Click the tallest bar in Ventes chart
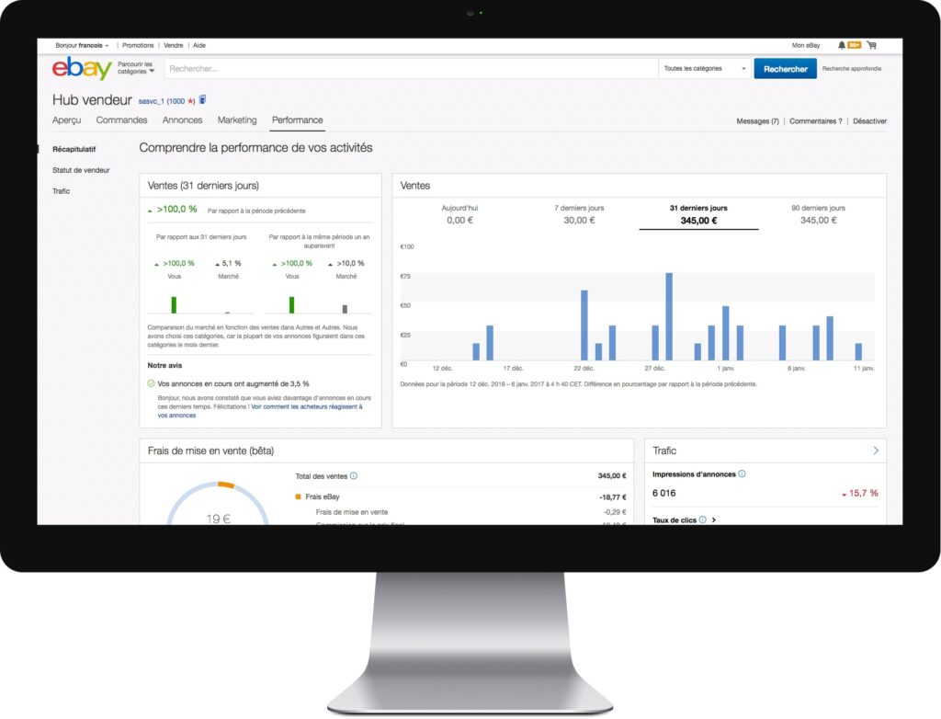This screenshot has height=719, width=941. pyautogui.click(x=669, y=316)
